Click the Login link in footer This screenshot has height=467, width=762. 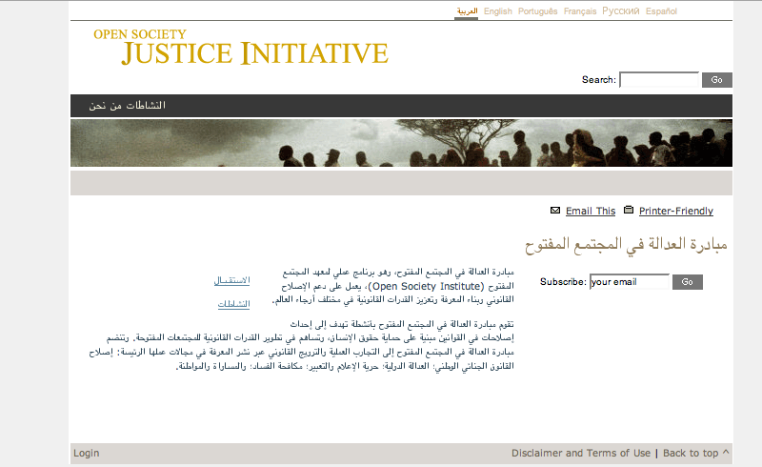coord(87,454)
